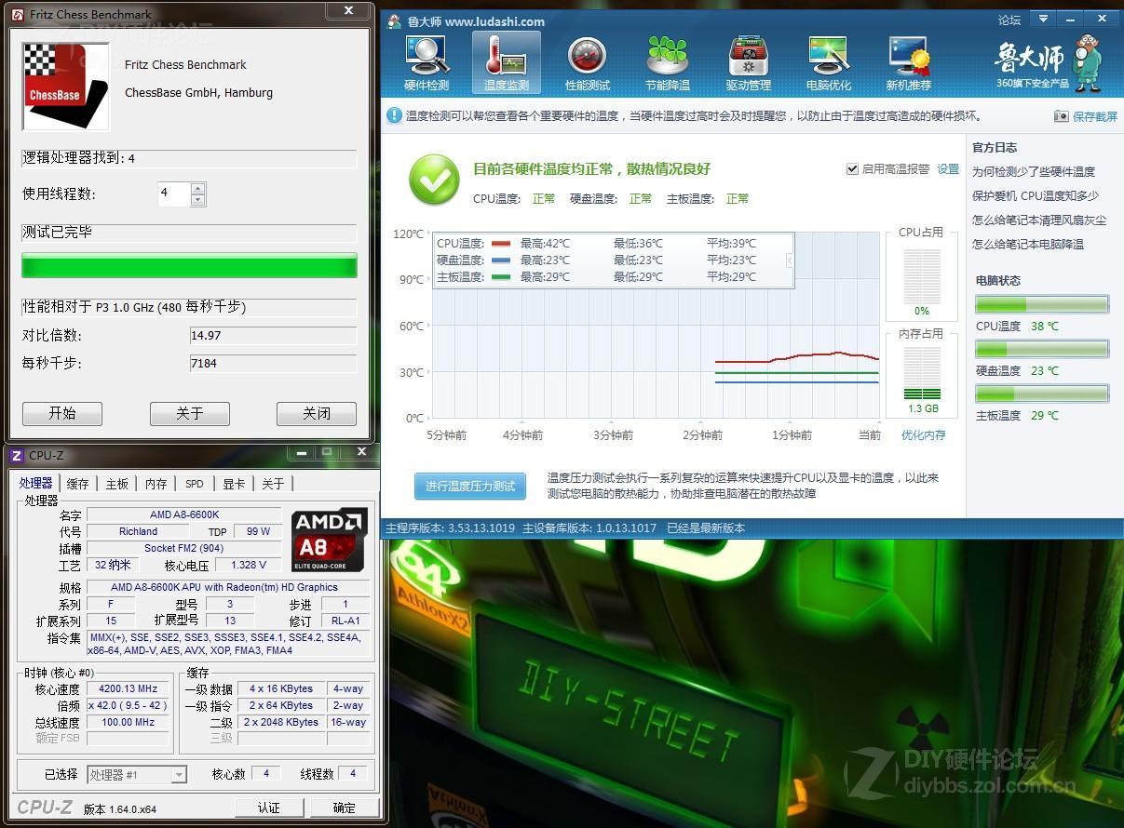Switch to the 处理器 tab in CPU-Z
Screen dimensions: 1124x828
coord(35,483)
